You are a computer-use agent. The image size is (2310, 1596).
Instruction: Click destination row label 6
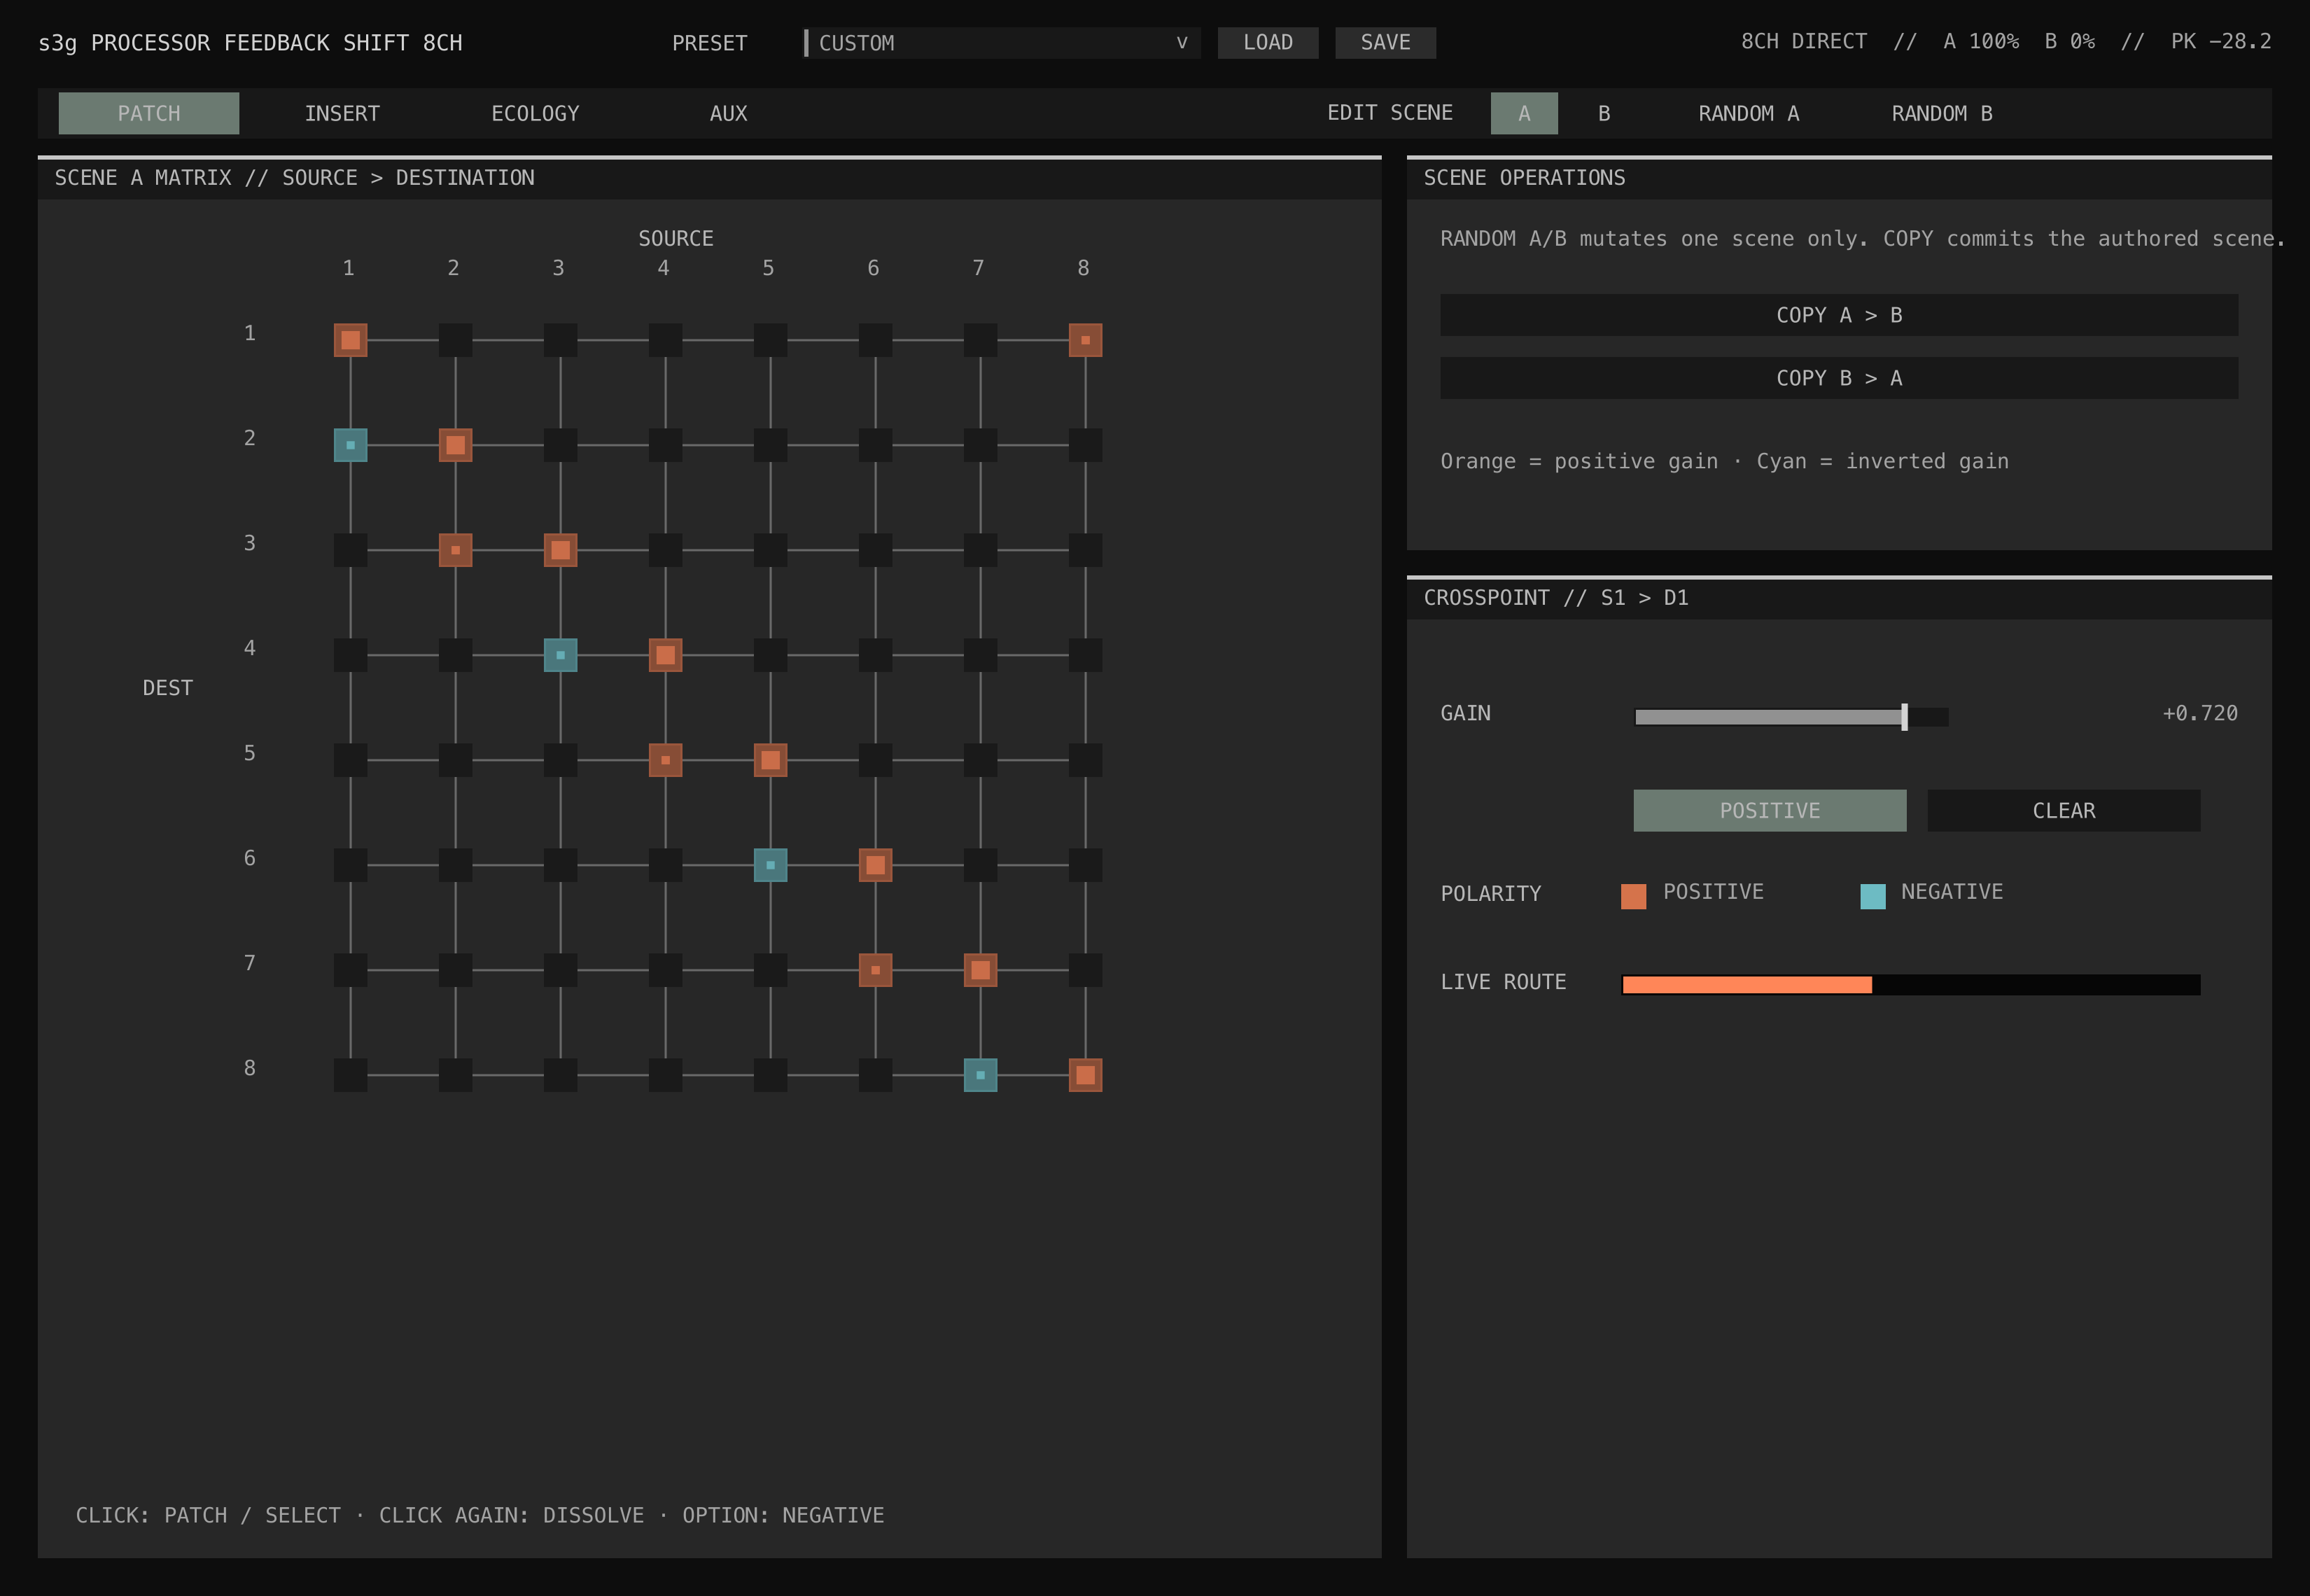click(x=249, y=858)
